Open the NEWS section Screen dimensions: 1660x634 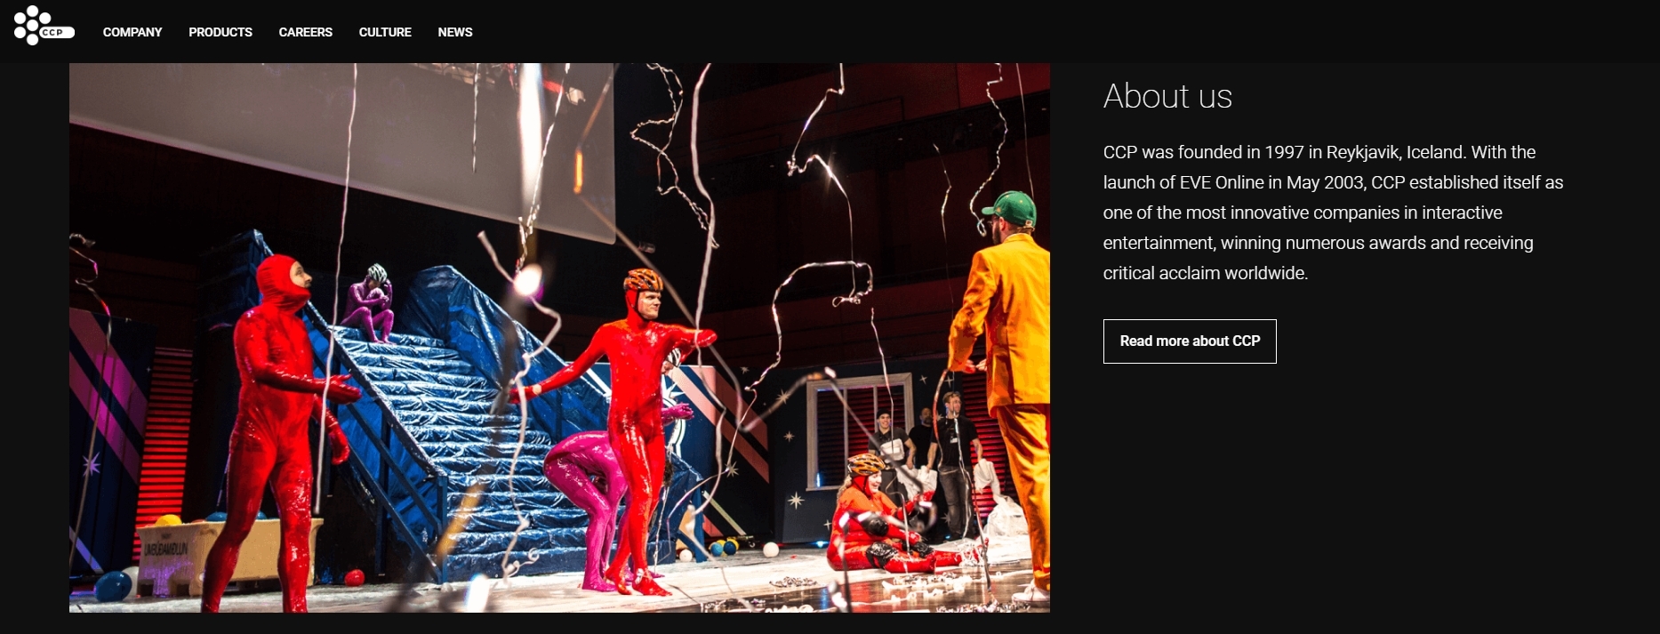(455, 32)
